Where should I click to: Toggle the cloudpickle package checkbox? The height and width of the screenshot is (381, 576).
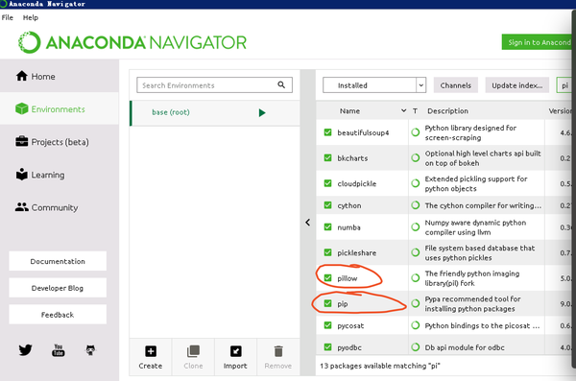[327, 183]
